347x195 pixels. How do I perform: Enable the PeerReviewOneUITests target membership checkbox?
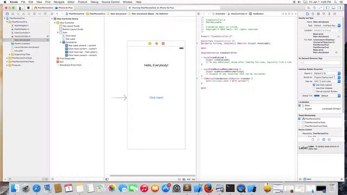click(x=299, y=126)
